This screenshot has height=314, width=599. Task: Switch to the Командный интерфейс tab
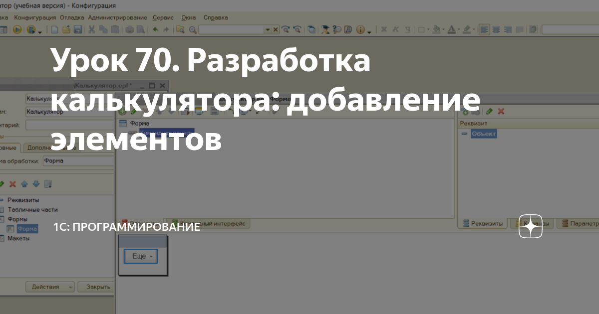207,224
